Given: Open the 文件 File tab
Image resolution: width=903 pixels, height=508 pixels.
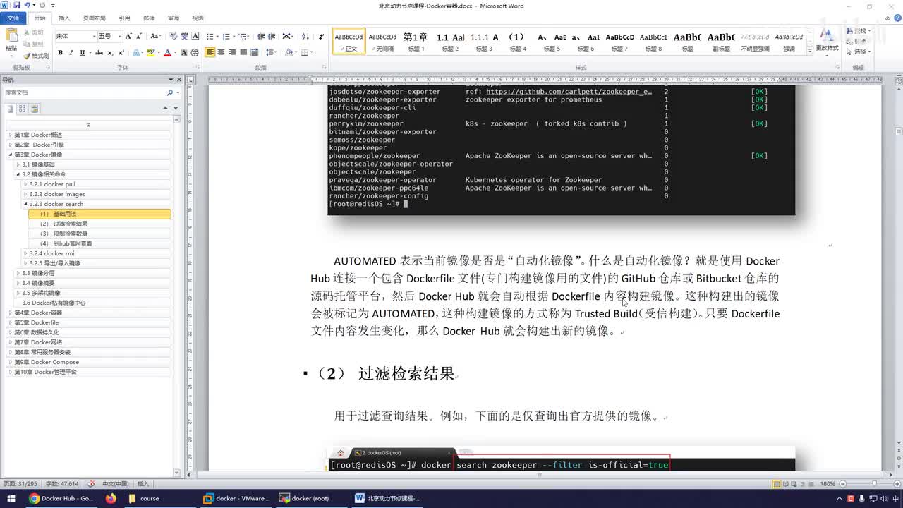Looking at the screenshot, I should [13, 18].
